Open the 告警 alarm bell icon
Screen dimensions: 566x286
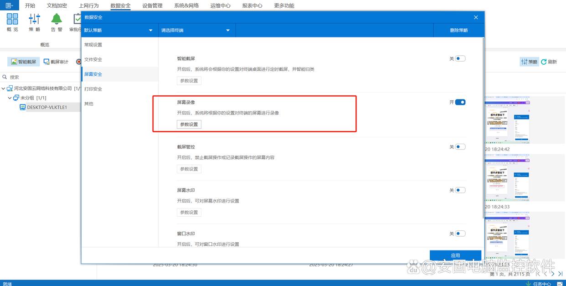[57, 22]
